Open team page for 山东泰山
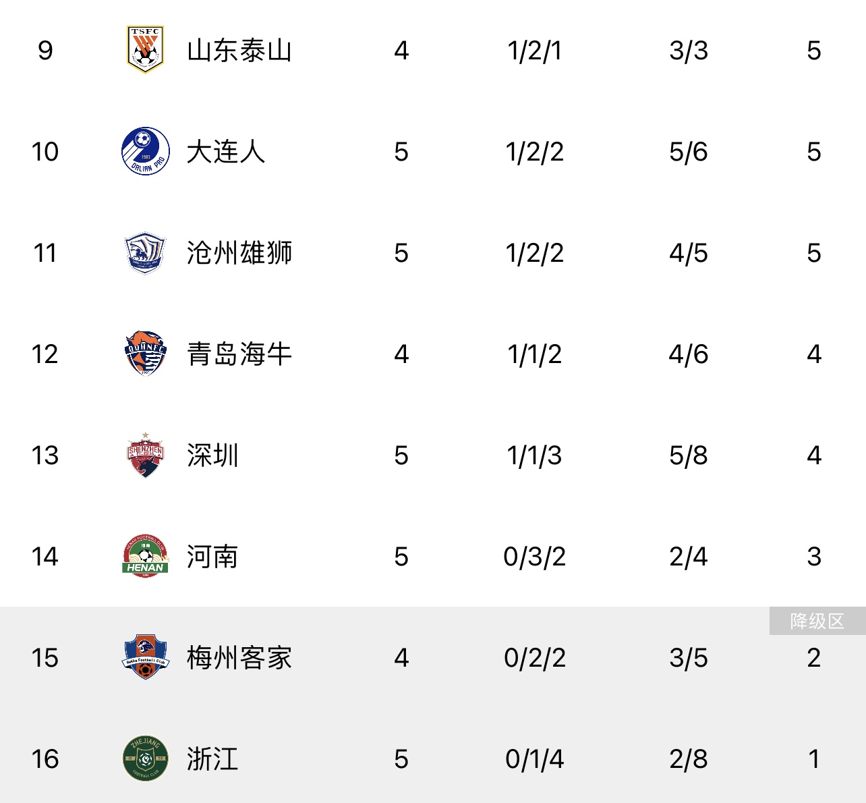 [239, 51]
